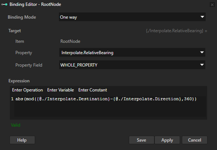The image size is (217, 150).
Task: Apply the binding changes
Action: point(167,140)
